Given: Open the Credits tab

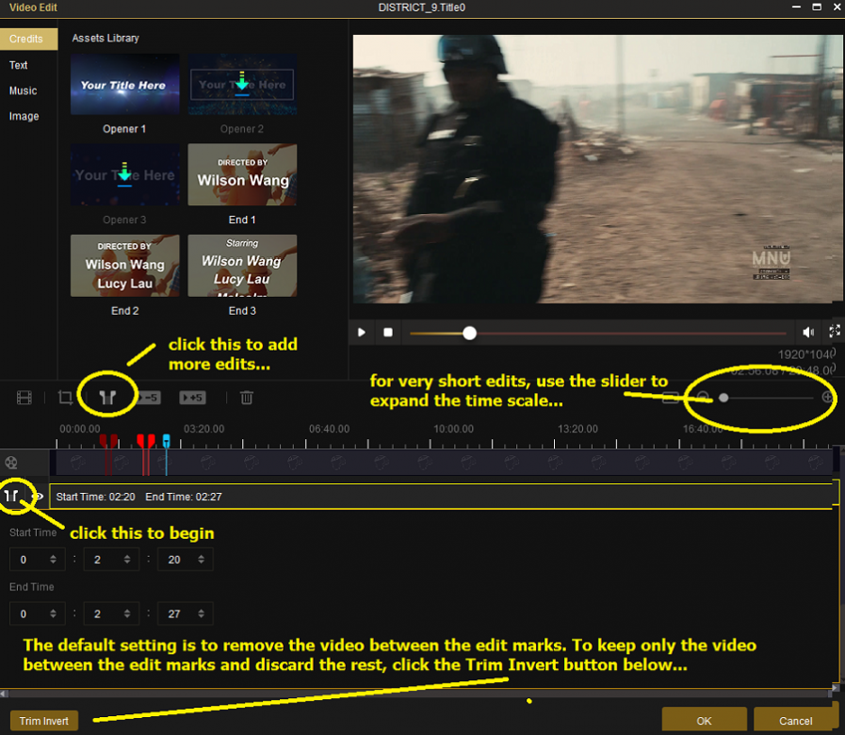Looking at the screenshot, I should click(x=28, y=39).
